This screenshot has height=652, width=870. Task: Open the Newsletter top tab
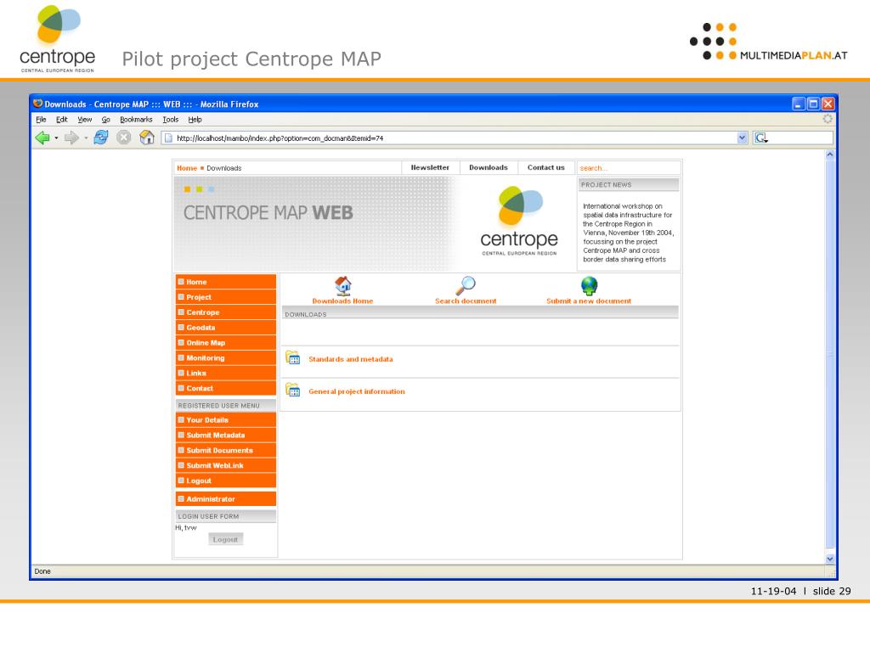(x=430, y=167)
